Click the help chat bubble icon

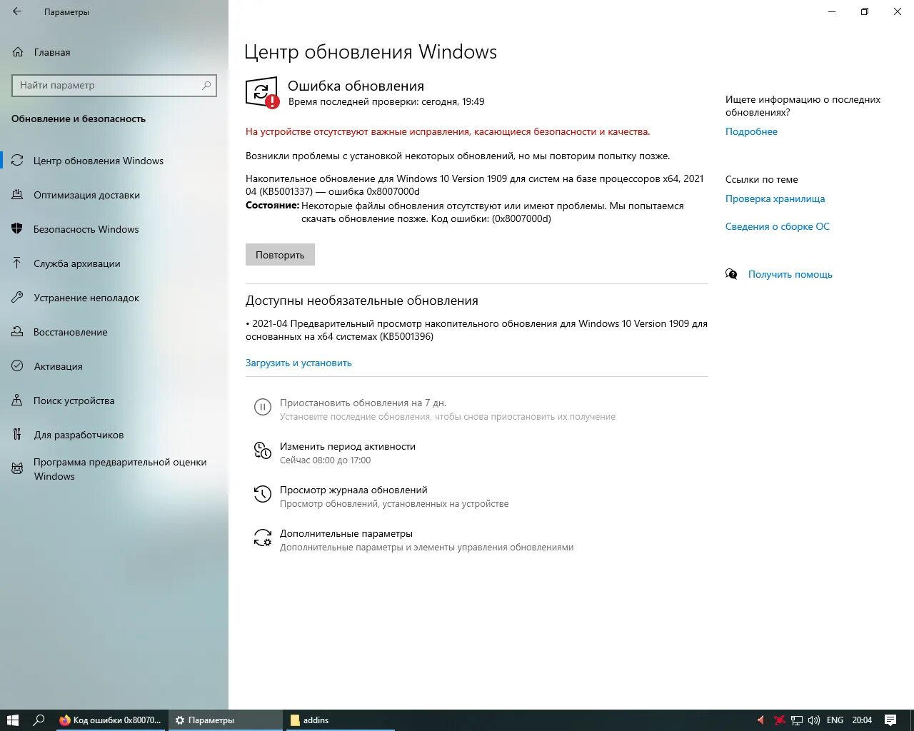[731, 274]
